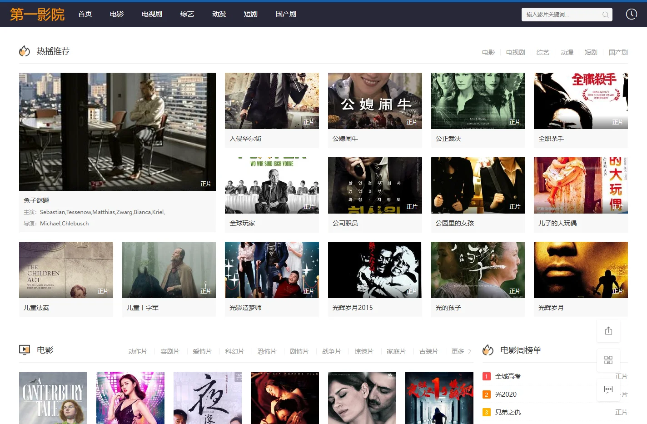Open 公园里的女孩 poster
The height and width of the screenshot is (424, 647).
478,185
